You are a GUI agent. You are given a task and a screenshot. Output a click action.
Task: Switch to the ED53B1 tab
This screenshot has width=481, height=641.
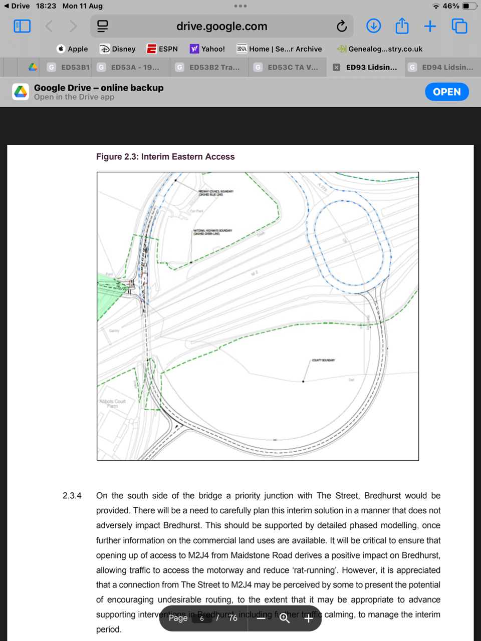pos(69,67)
